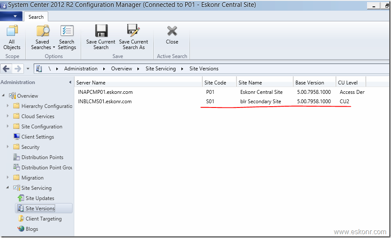Click the application icon in the title bar

3,5
